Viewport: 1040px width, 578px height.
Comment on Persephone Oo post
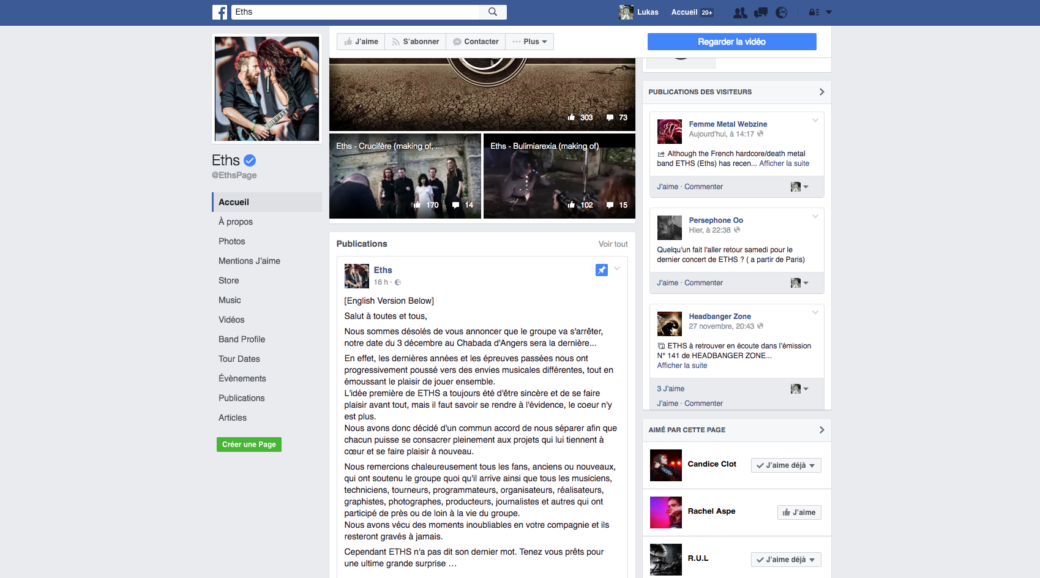[703, 283]
